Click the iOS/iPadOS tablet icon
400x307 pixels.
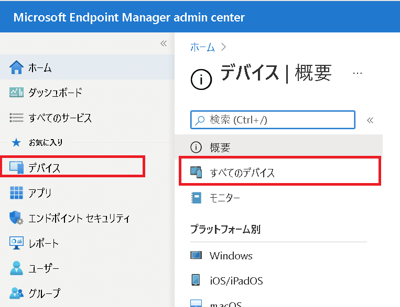coord(196,280)
